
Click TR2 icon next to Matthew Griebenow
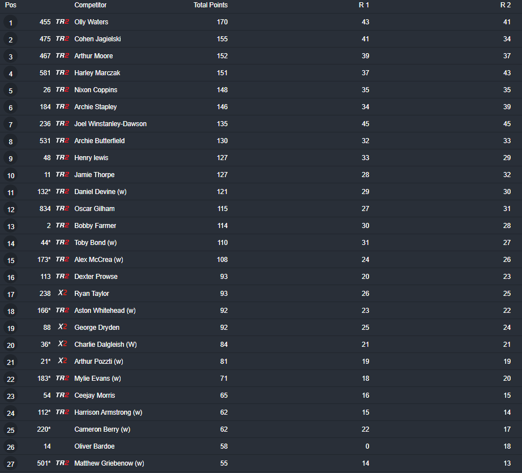(x=62, y=463)
